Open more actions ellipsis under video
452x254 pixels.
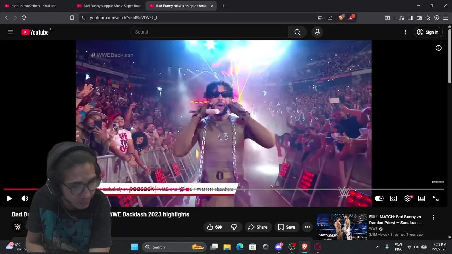[x=307, y=227]
